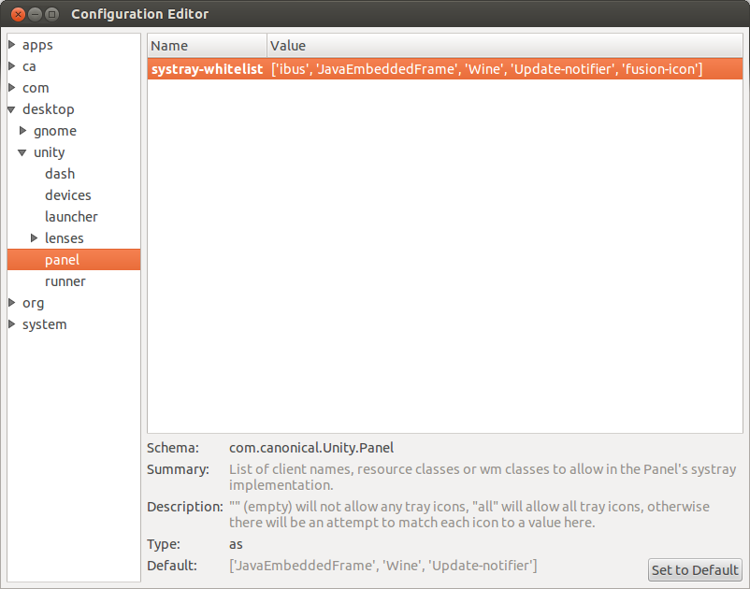Collapse the desktop node arrow
Screen dimensions: 750x589
tap(12, 109)
